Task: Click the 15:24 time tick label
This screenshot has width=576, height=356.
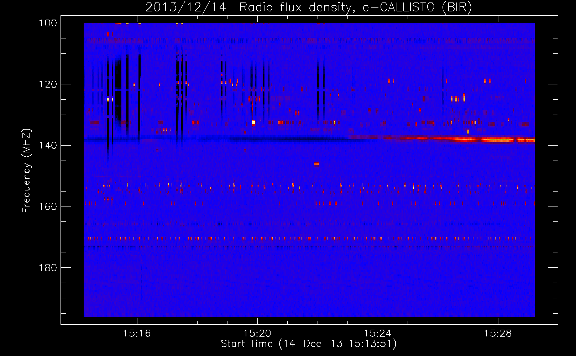Action: [377, 333]
